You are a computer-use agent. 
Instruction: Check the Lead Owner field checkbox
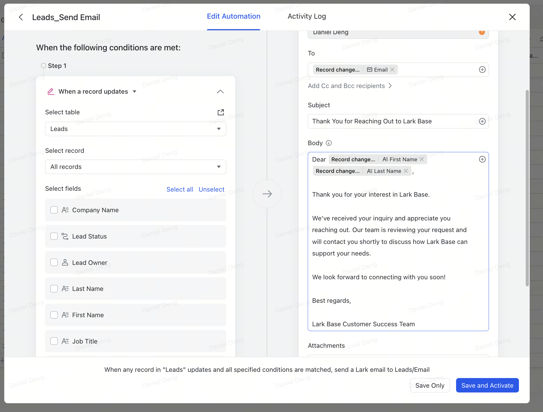tap(54, 263)
